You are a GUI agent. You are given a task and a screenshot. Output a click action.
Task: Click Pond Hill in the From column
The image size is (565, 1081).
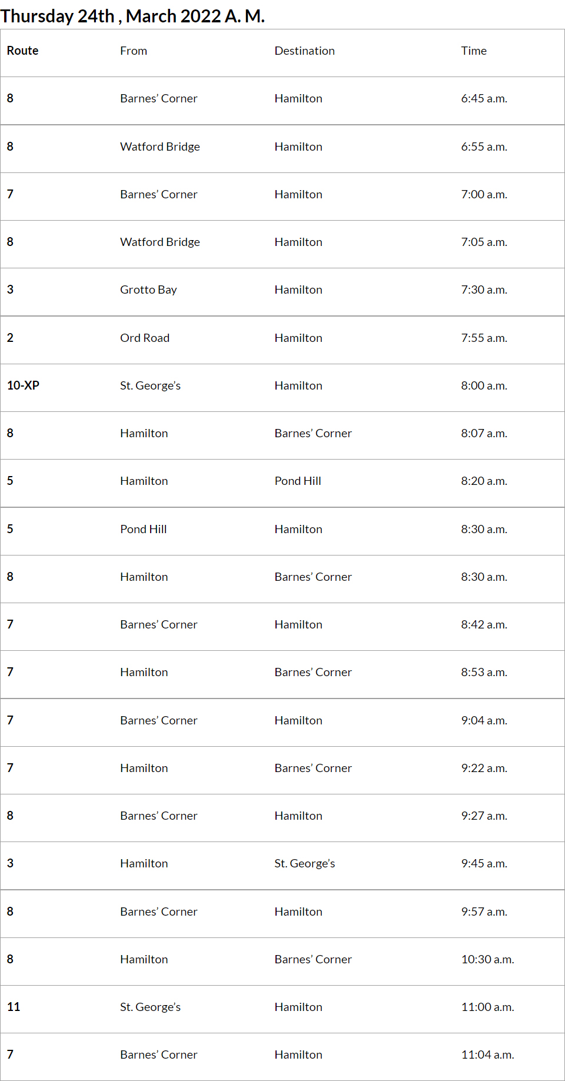coord(144,530)
